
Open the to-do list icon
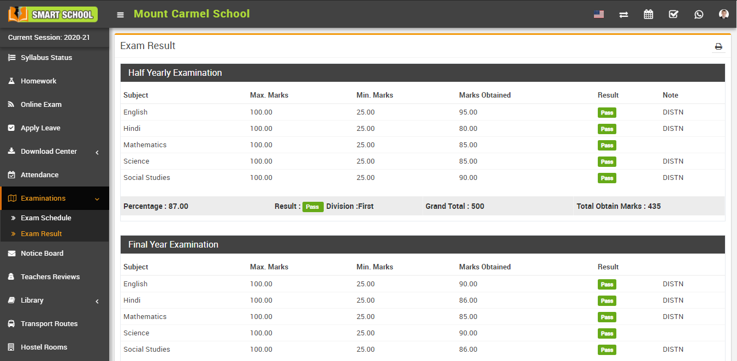(x=673, y=14)
